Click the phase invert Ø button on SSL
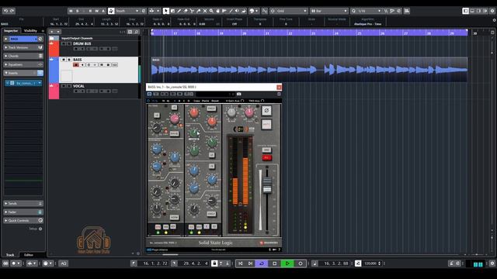The height and width of the screenshot is (279, 497). point(266,110)
